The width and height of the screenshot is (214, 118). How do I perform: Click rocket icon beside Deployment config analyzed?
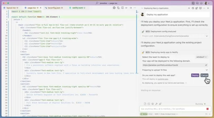click(143, 31)
